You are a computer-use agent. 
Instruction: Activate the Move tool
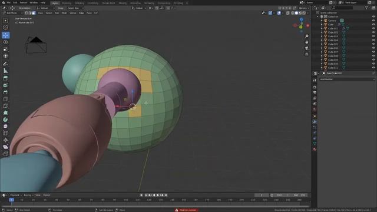point(5,35)
